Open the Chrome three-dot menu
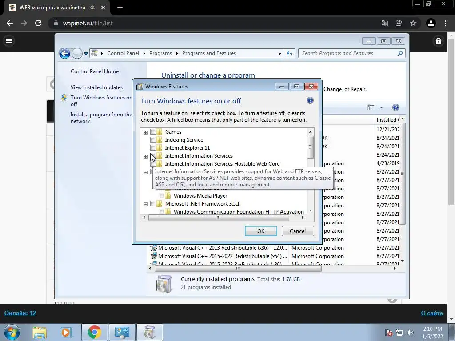 (445, 23)
